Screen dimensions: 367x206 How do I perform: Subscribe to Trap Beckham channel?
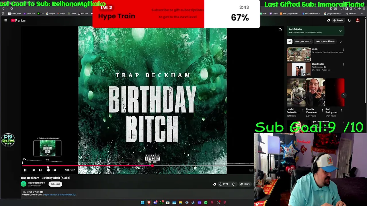pos(55,184)
